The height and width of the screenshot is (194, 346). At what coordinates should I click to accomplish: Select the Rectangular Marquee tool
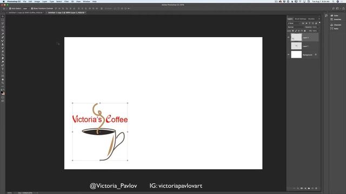3,20
